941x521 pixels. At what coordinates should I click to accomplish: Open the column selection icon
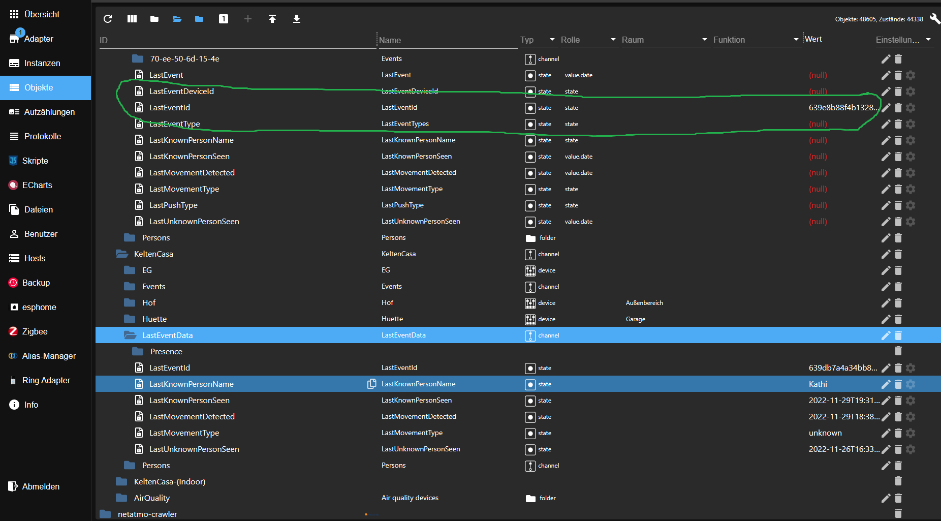132,19
